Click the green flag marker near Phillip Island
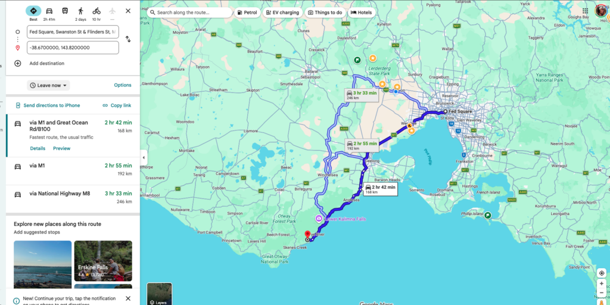The height and width of the screenshot is (305, 610). (x=487, y=215)
